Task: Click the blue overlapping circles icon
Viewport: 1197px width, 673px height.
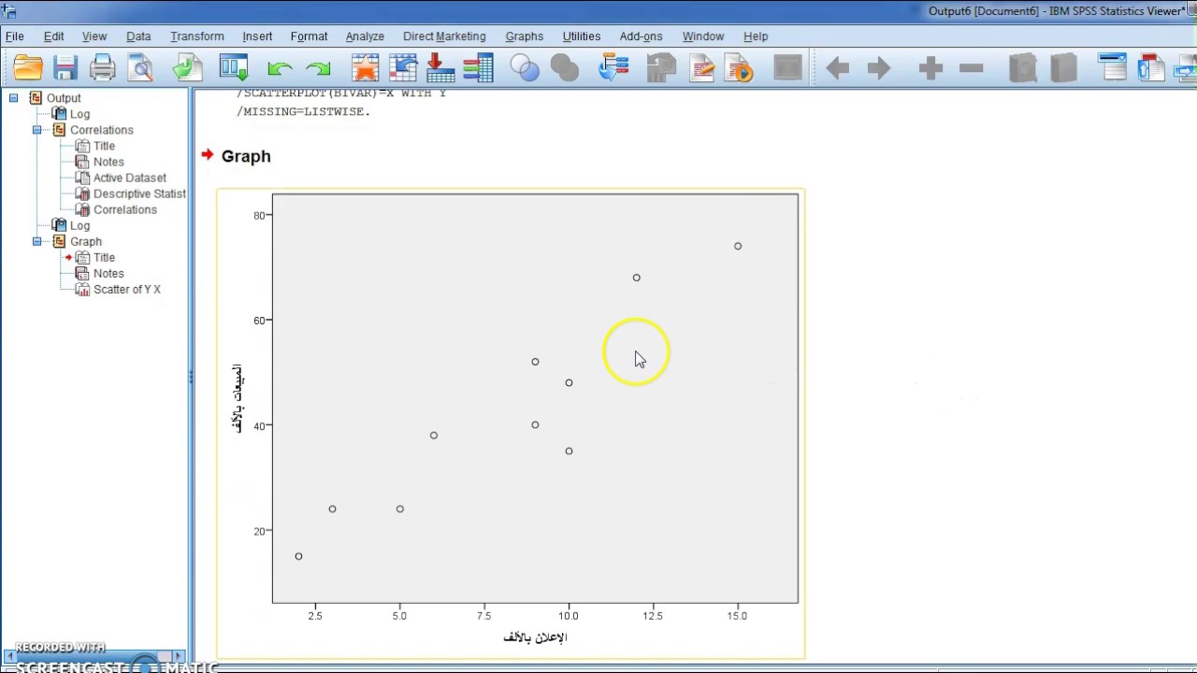Action: click(x=525, y=68)
